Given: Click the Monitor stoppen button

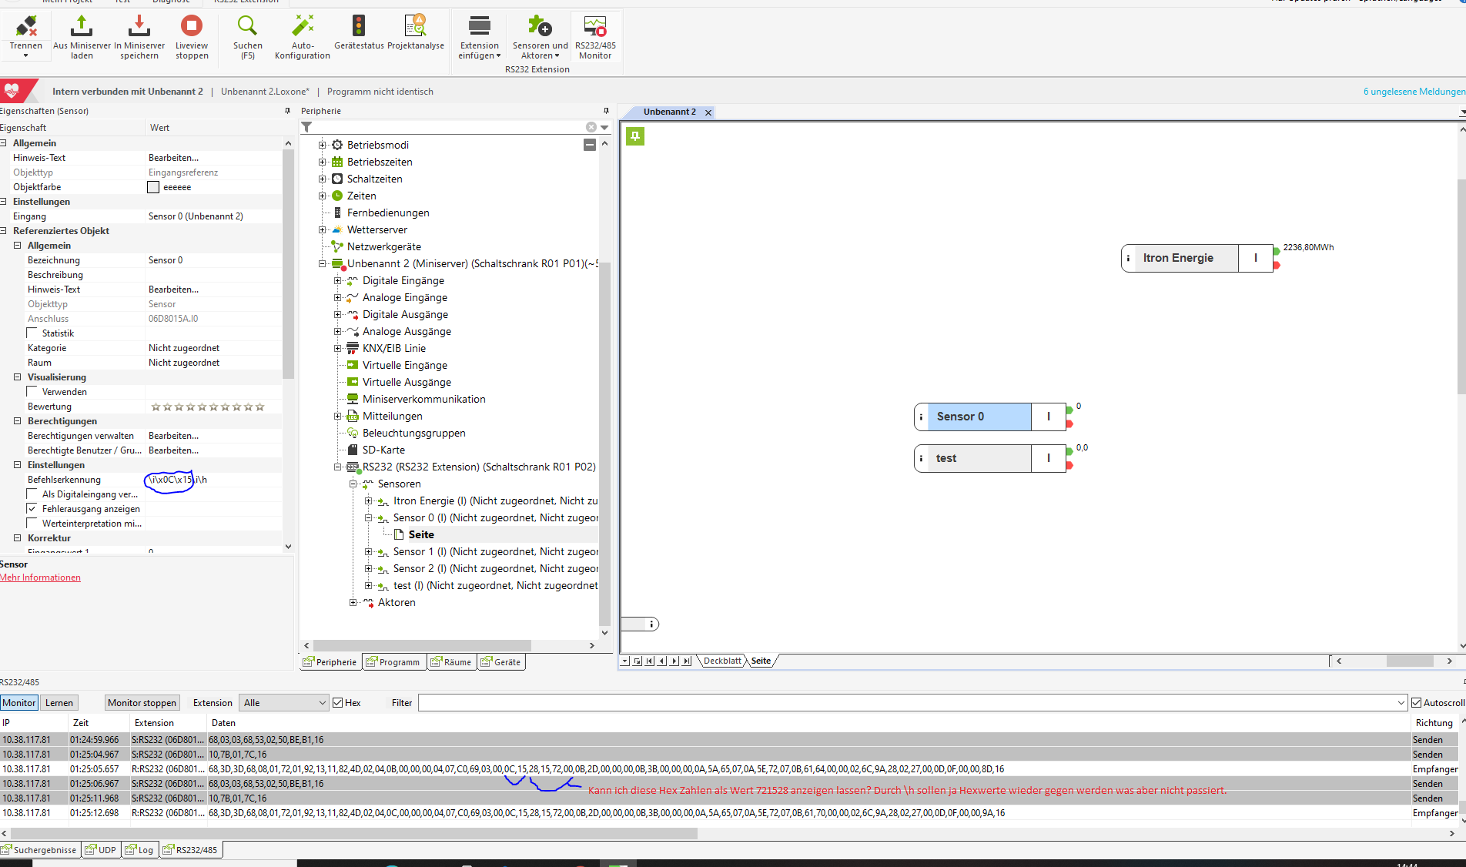Looking at the screenshot, I should pyautogui.click(x=142, y=703).
